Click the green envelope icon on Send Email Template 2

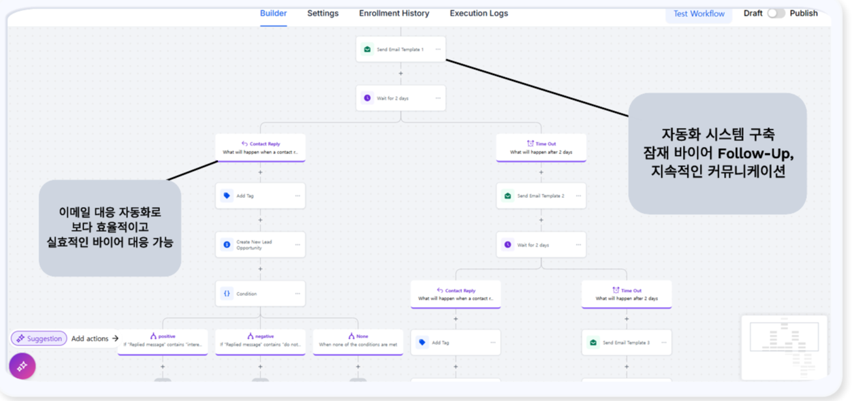507,195
